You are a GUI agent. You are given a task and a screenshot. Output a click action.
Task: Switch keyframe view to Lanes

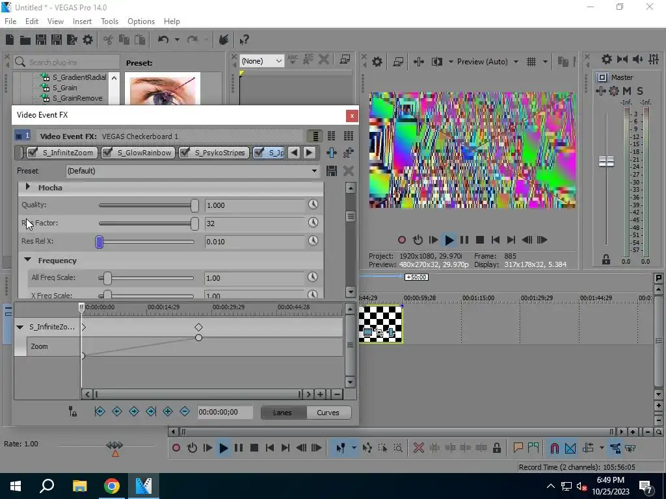tap(282, 413)
